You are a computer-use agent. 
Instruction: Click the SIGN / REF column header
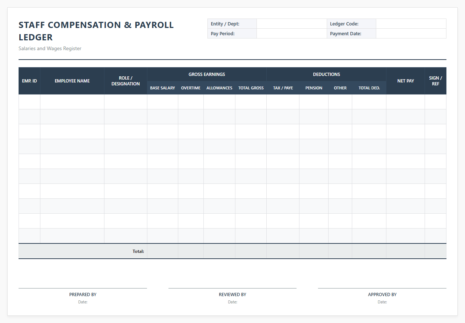pyautogui.click(x=436, y=81)
